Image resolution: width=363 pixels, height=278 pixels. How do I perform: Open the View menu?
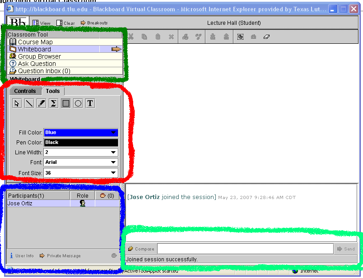42,23
